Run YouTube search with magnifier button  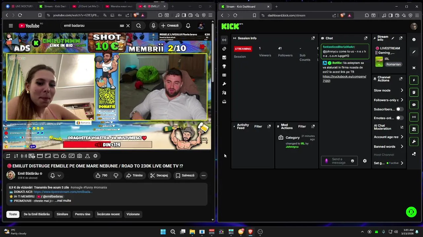[x=138, y=26]
